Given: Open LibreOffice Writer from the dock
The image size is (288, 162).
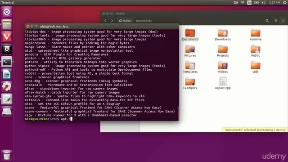Looking at the screenshot, I should click(7, 74).
